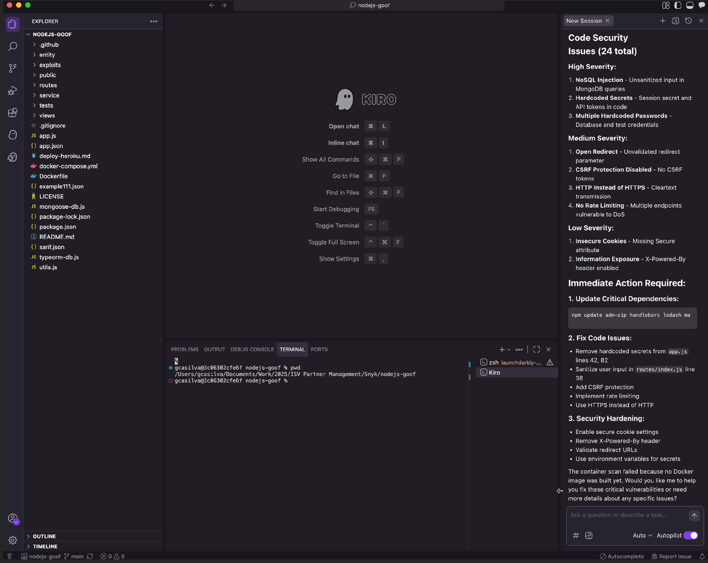The width and height of the screenshot is (708, 563).
Task: Open Manage settings gear icon
Action: tap(12, 540)
